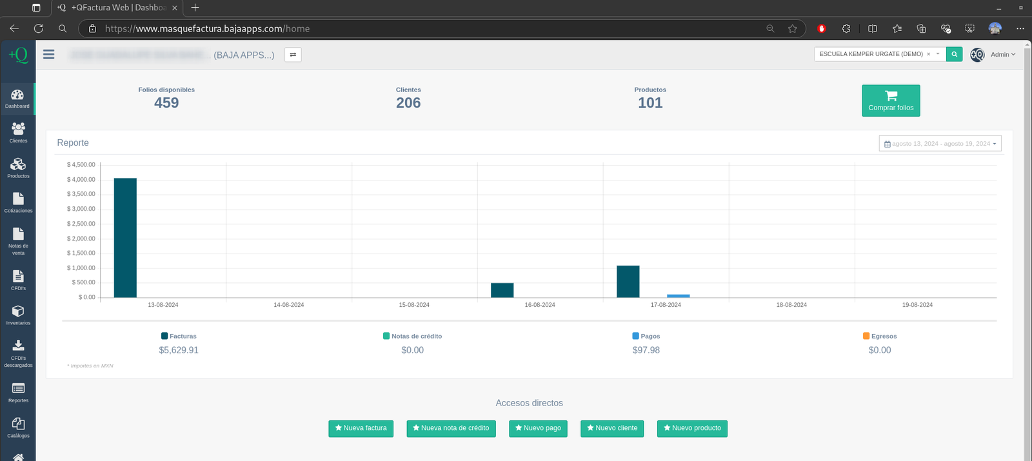Expand the ESCUELA KEMPER URGATE client selector
1032x461 pixels.
coord(938,54)
